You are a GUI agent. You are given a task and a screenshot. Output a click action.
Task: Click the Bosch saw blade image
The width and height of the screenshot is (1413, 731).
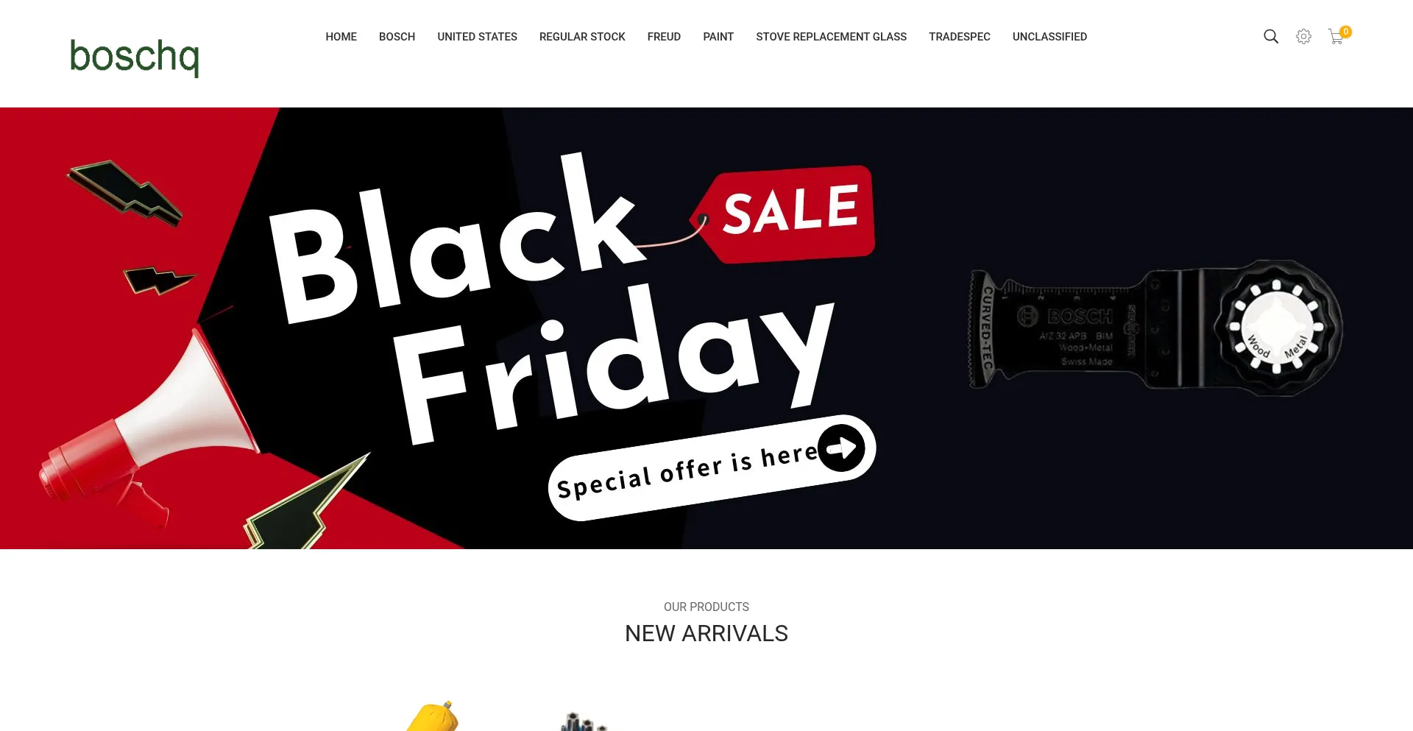(1155, 328)
